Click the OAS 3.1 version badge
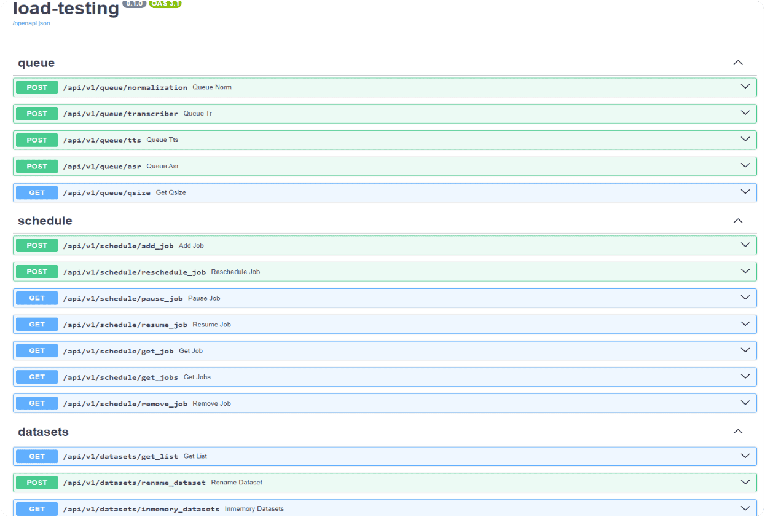This screenshot has height=517, width=765. tap(165, 4)
